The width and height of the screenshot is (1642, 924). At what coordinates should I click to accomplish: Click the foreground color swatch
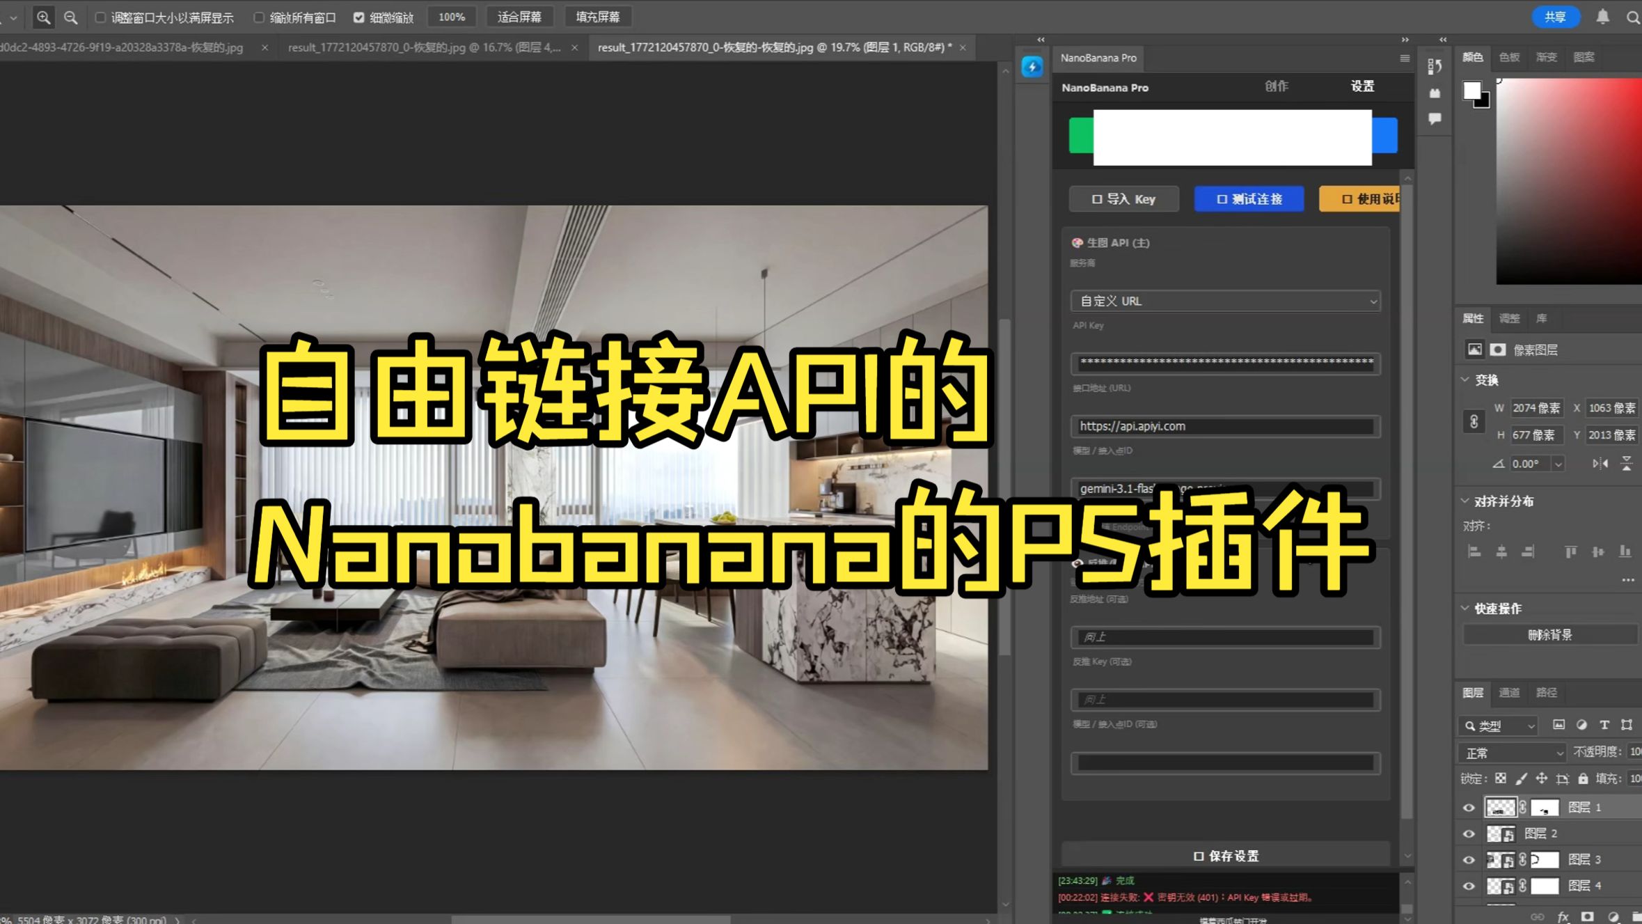pyautogui.click(x=1471, y=91)
